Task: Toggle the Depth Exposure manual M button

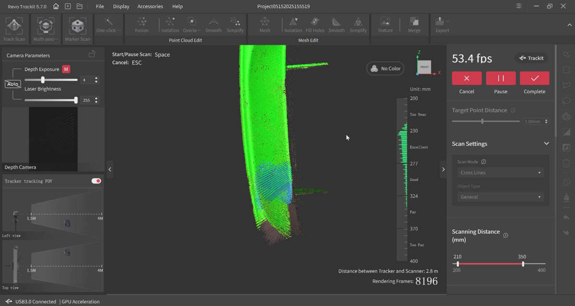Action: click(x=66, y=69)
